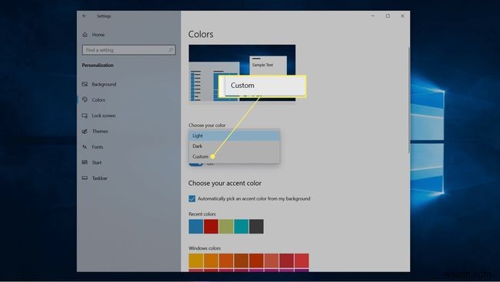Click the Background picture icon
Viewport: 500px width, 282px height.
click(x=85, y=84)
